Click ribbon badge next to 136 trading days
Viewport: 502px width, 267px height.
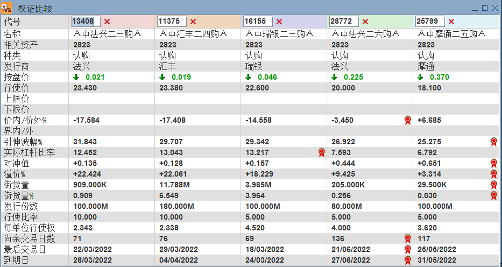click(x=407, y=238)
